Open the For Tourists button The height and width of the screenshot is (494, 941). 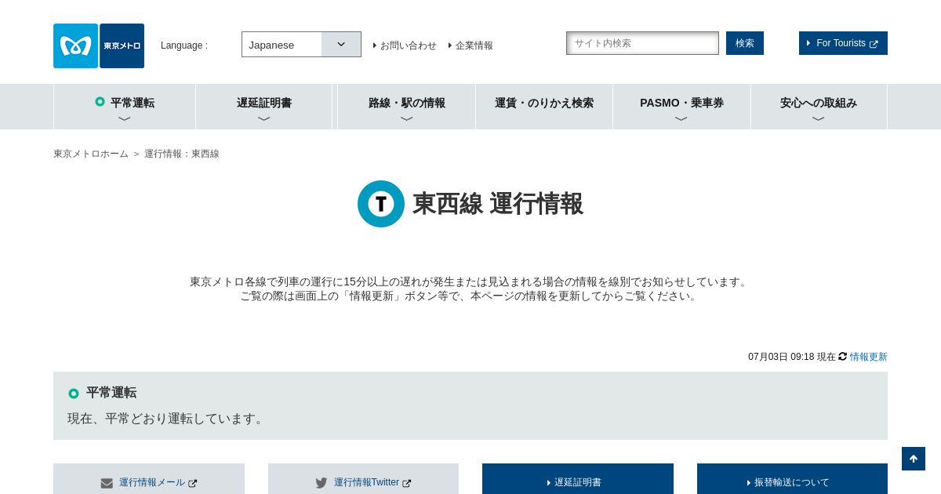click(843, 43)
